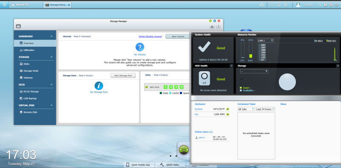This screenshot has width=341, height=168.
Task: Open the HDD Health panel menu icon
Action: (231, 66)
